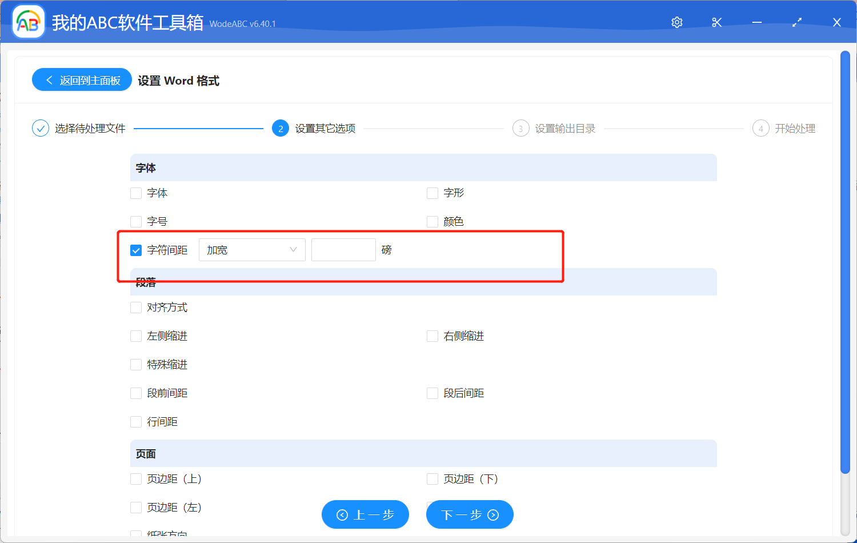Enable the 颜色 checkbox
Image resolution: width=857 pixels, height=543 pixels.
(x=432, y=222)
